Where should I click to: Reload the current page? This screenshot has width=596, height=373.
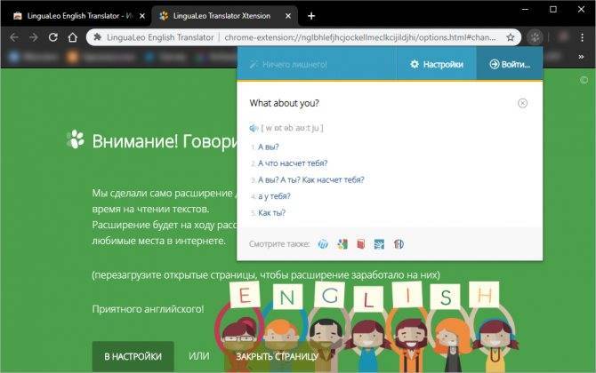[53, 37]
